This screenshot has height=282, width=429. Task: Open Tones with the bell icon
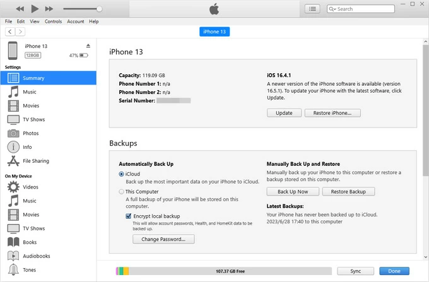[13, 269]
